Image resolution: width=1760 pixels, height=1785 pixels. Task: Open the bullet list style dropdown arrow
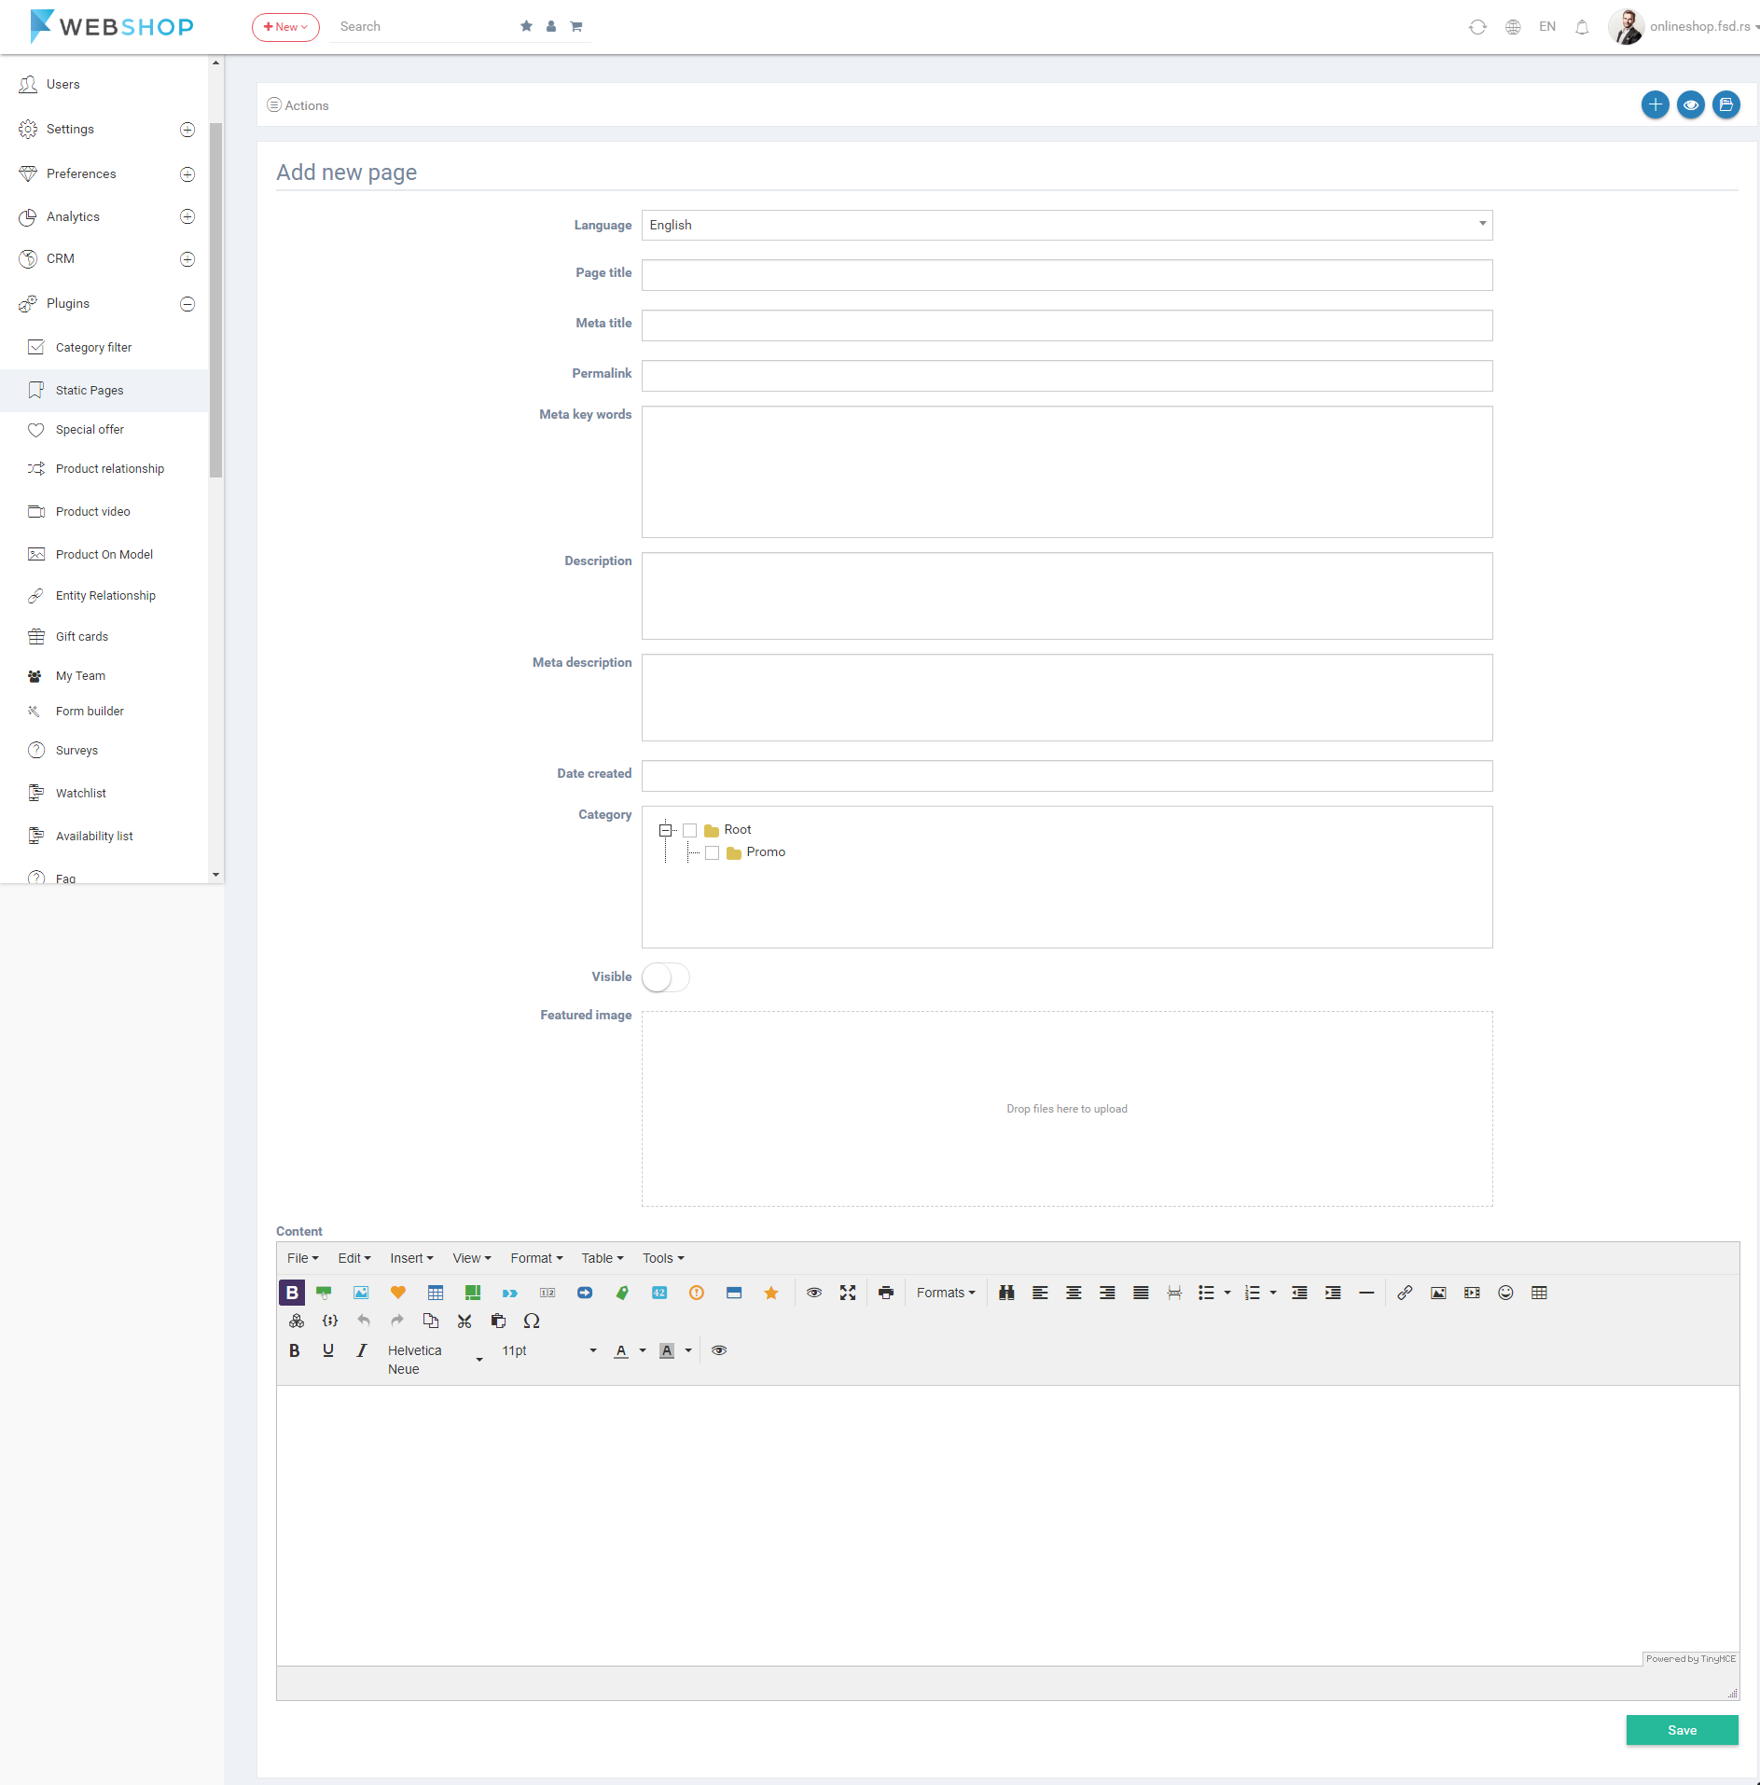(1227, 1293)
